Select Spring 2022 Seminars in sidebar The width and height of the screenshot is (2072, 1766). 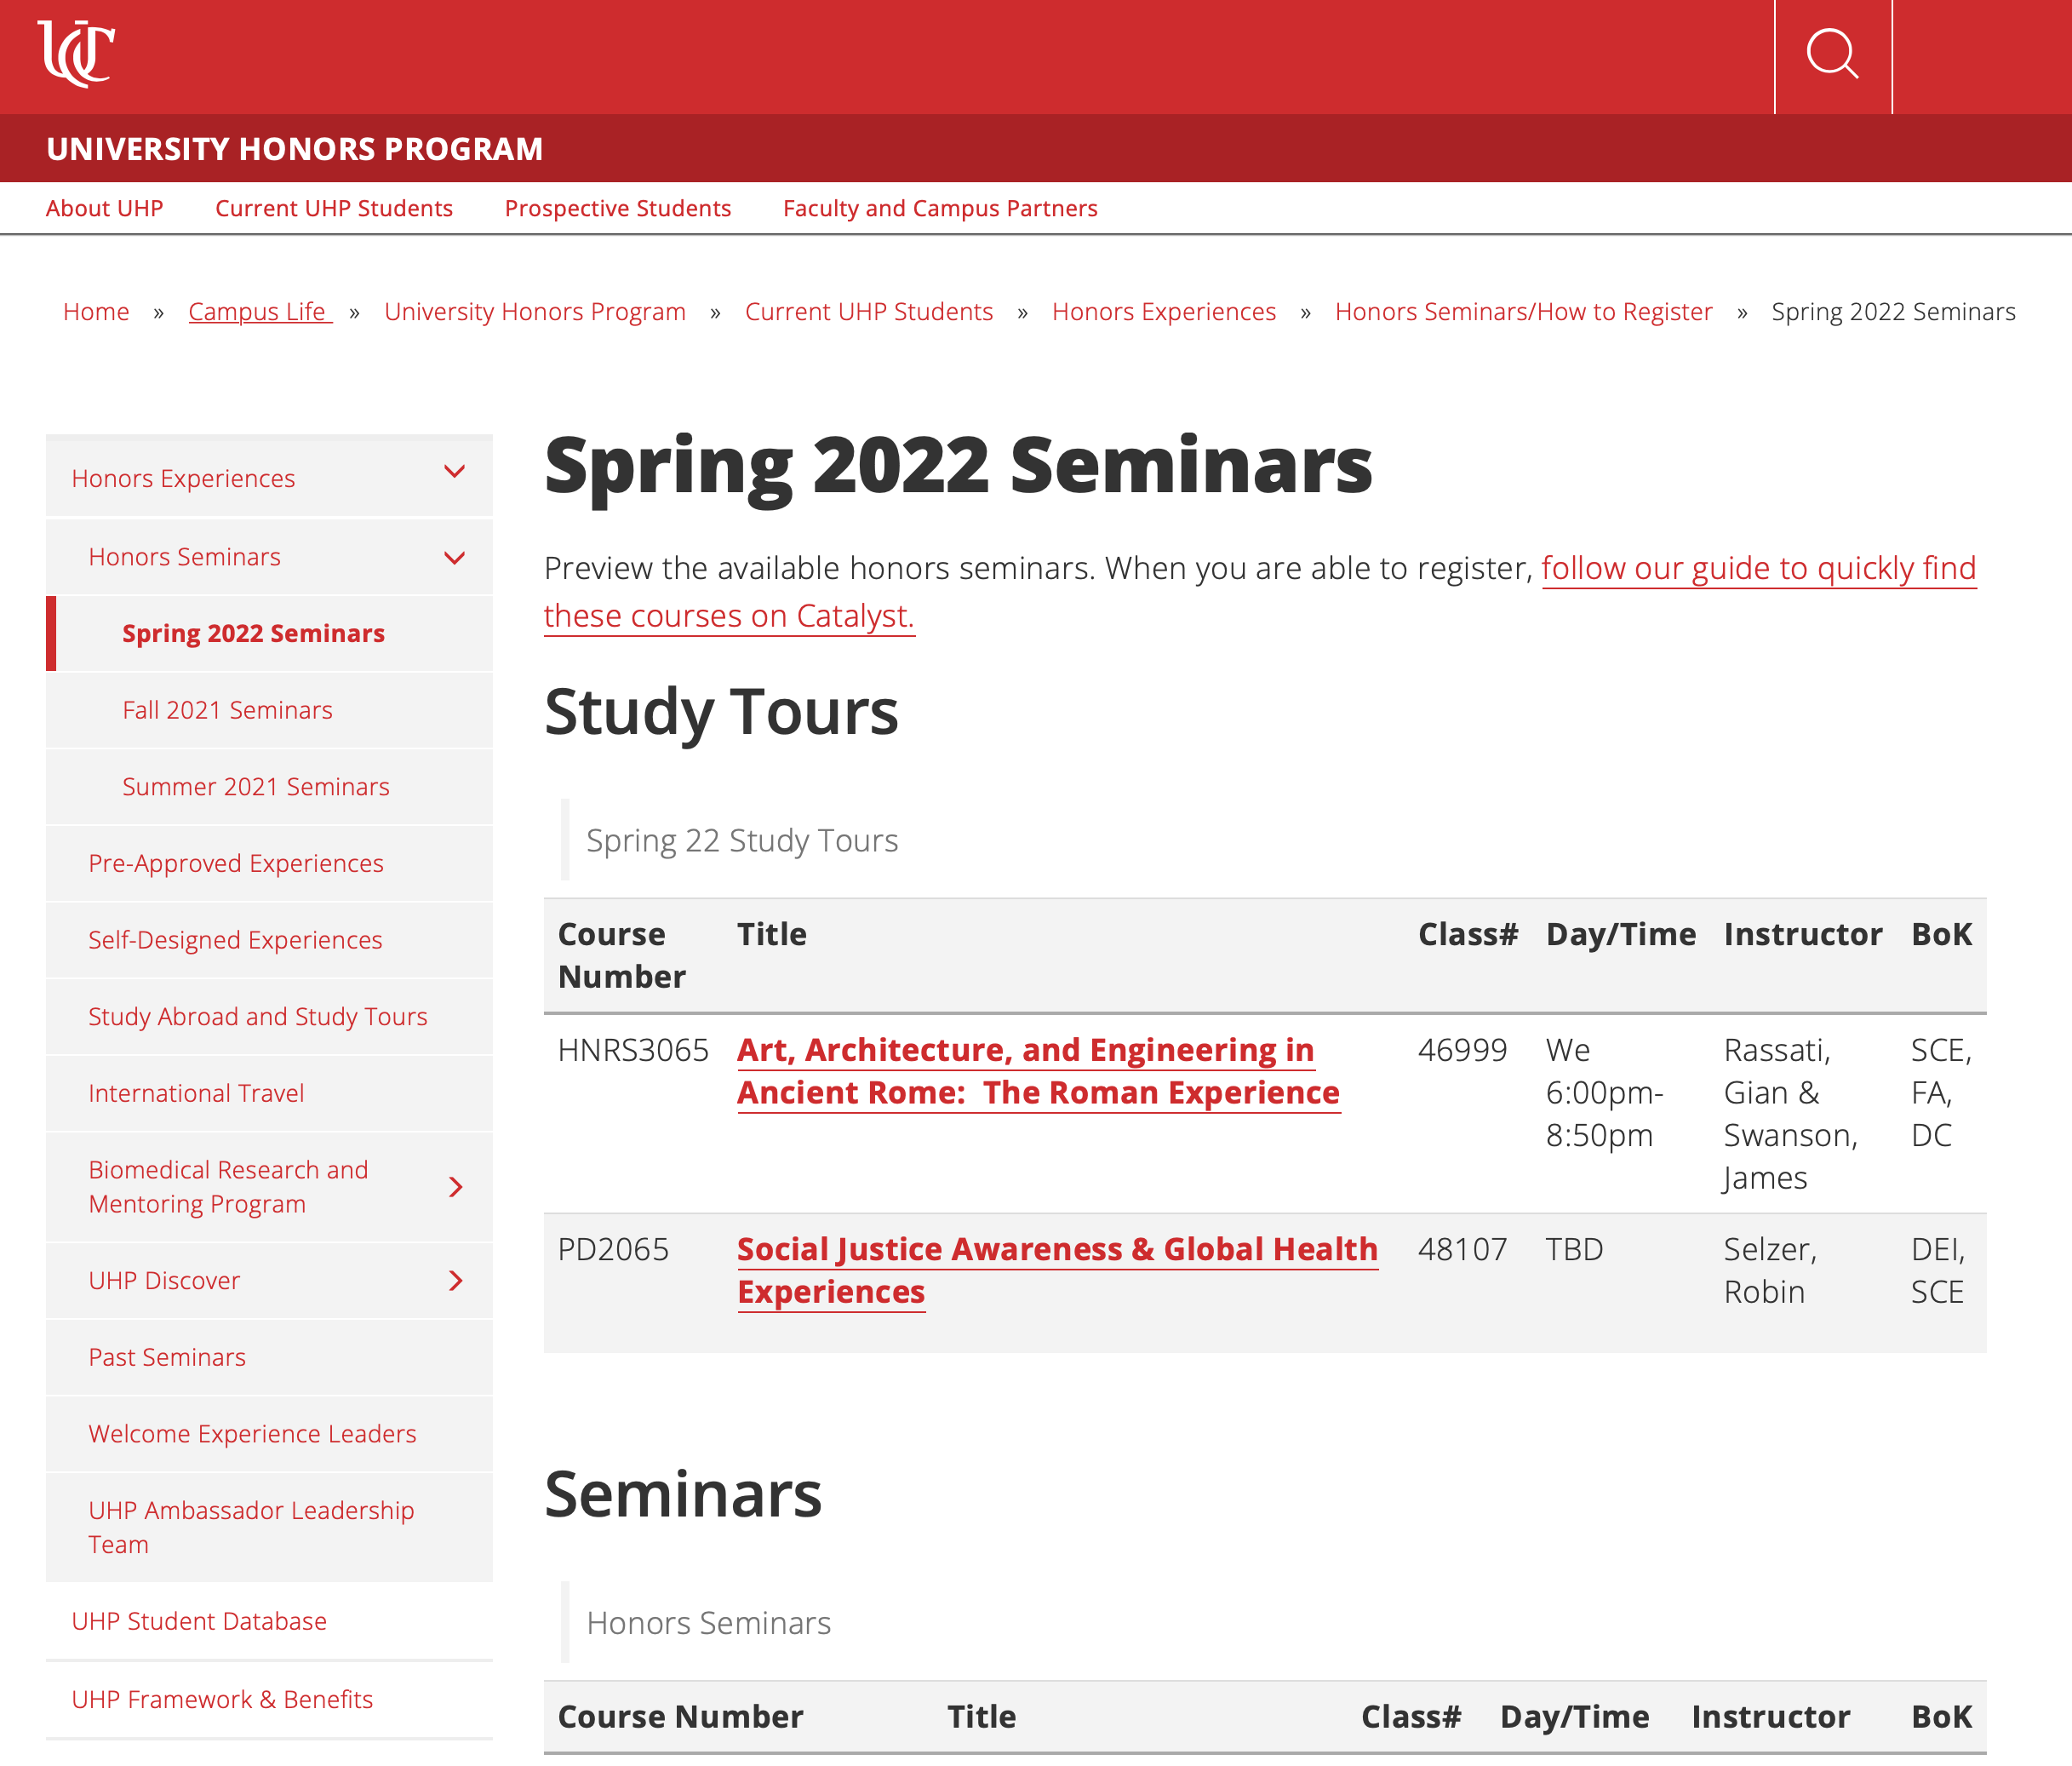253,634
